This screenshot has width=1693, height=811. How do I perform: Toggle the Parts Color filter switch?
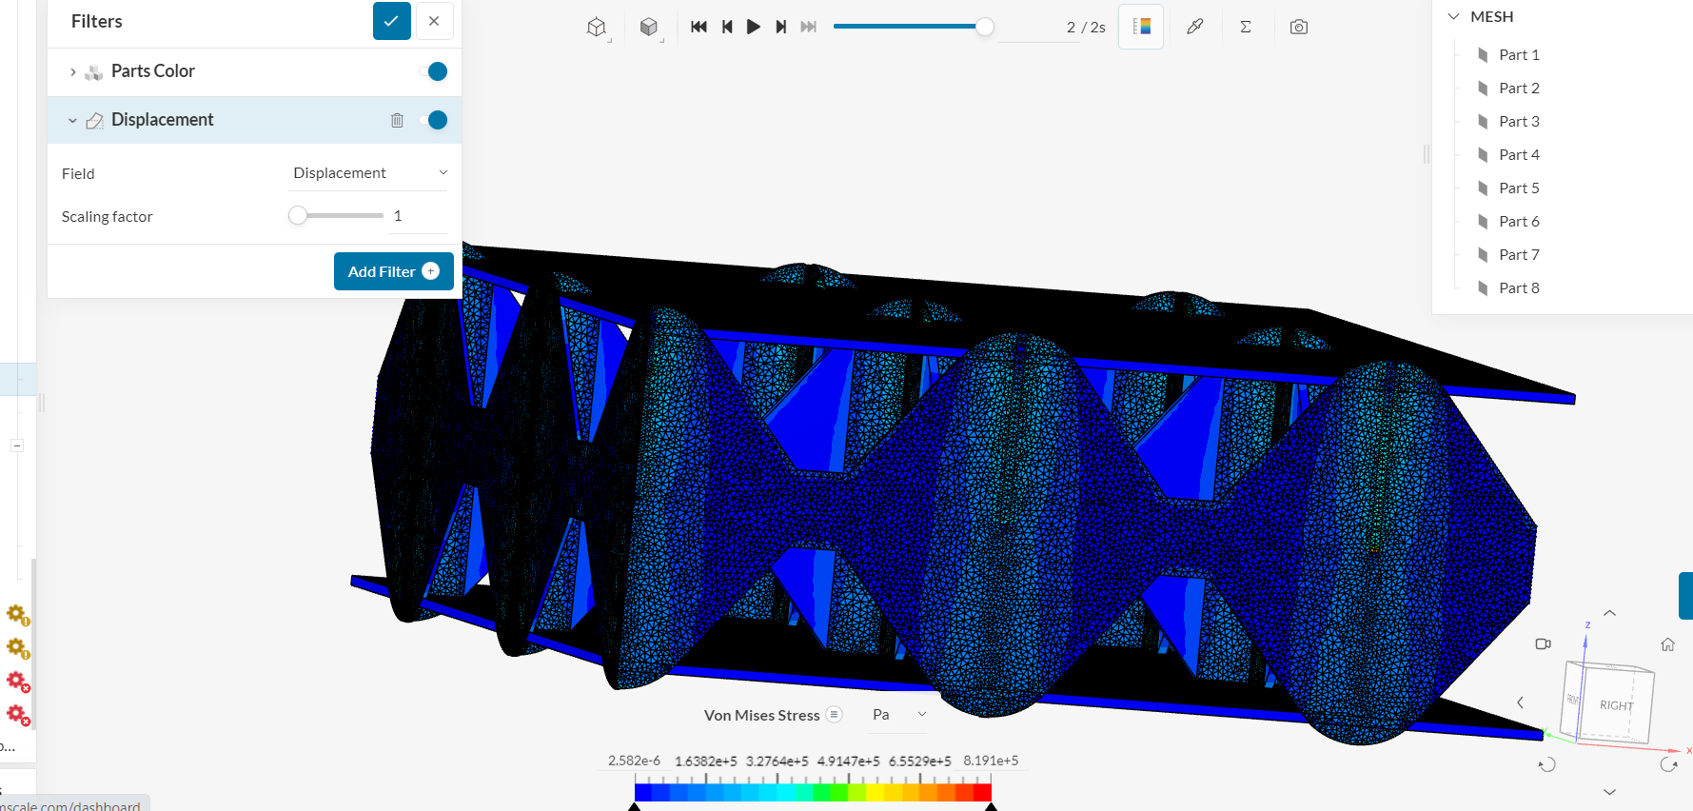pyautogui.click(x=434, y=71)
